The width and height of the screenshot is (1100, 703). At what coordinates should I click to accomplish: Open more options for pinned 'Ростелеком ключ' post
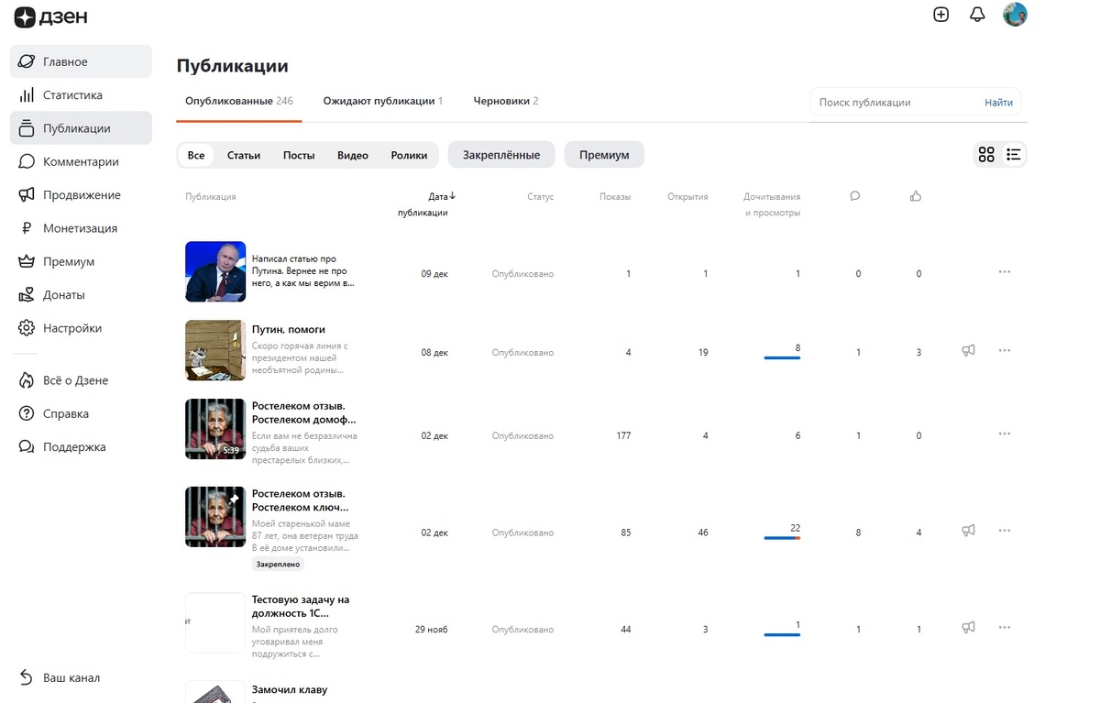tap(1005, 531)
